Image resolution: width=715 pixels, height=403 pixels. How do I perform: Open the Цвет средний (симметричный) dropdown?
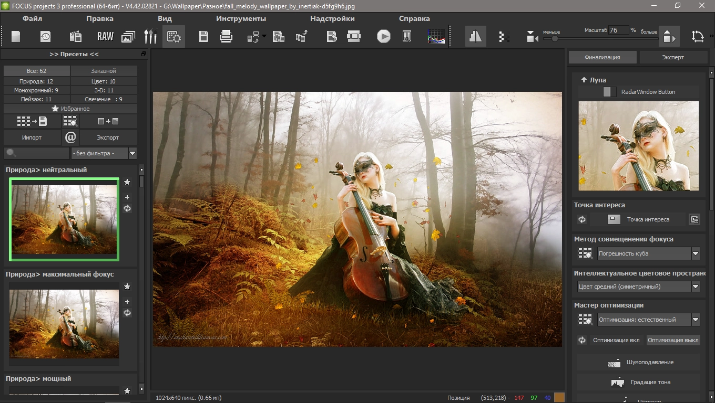(x=639, y=287)
